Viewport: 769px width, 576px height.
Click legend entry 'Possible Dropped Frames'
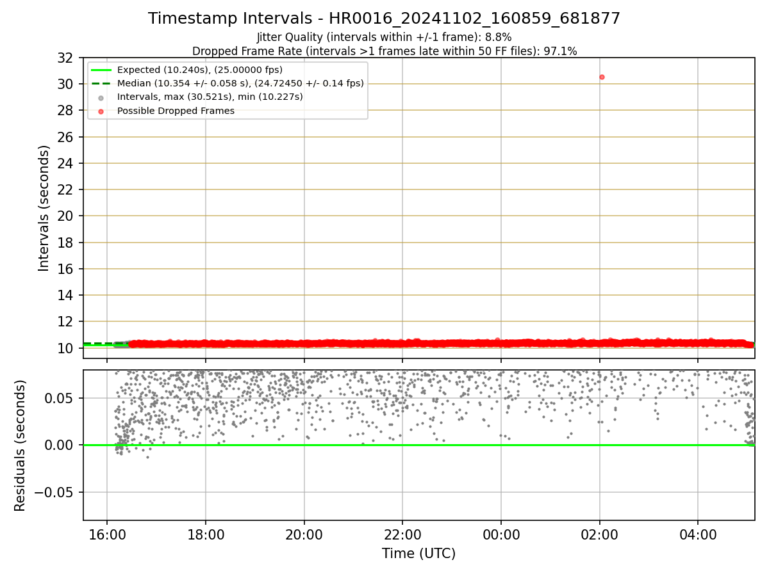(x=176, y=111)
